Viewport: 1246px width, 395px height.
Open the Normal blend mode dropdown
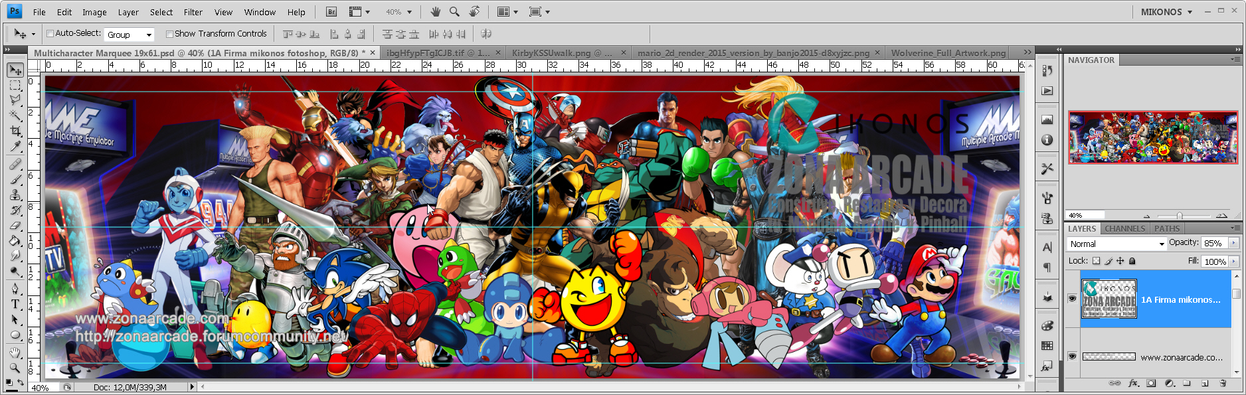pos(1117,244)
